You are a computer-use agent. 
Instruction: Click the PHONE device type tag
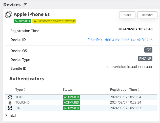(x=145, y=59)
